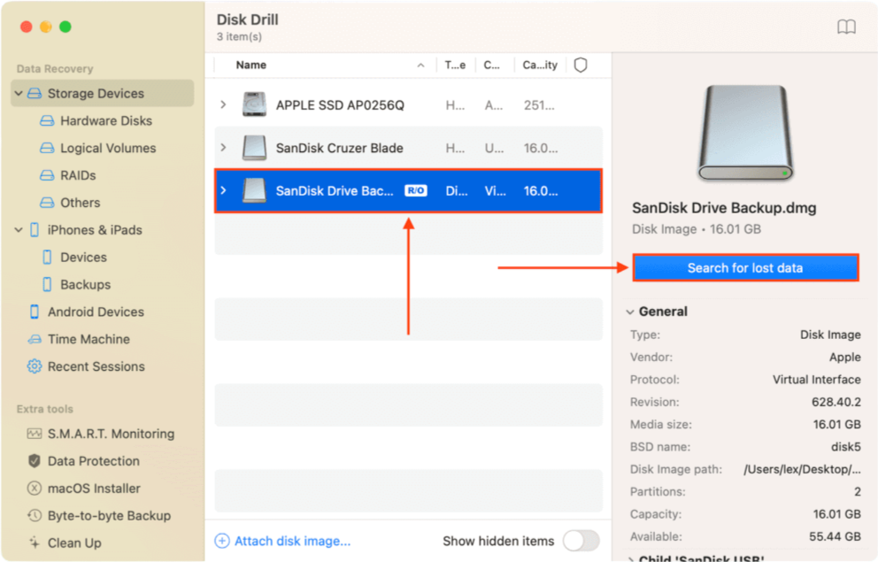This screenshot has height=562, width=878.
Task: Sort the list by the Name column
Action: 250,65
